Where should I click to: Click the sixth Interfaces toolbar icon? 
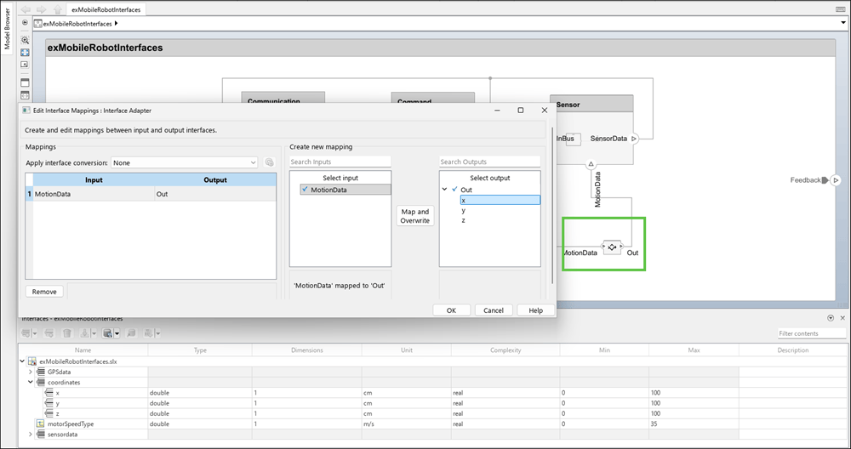pyautogui.click(x=131, y=333)
